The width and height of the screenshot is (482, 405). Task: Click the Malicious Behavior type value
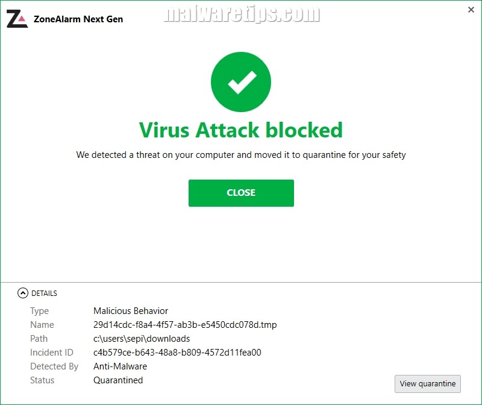pos(131,311)
